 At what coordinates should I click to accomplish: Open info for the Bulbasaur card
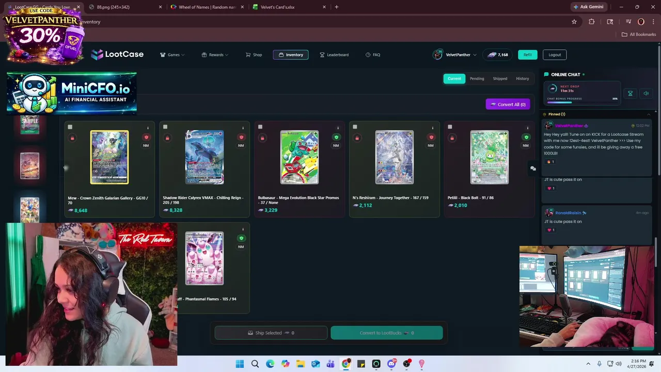pos(338,128)
